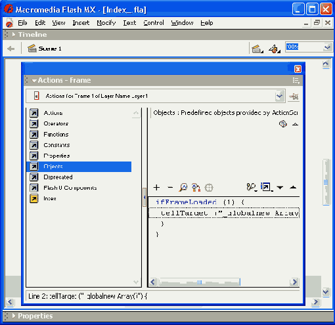Expand the Properties panel
The height and width of the screenshot is (325, 335).
[14, 316]
